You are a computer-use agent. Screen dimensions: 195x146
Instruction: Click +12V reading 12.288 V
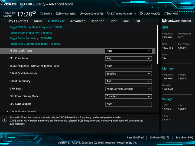[167, 109]
